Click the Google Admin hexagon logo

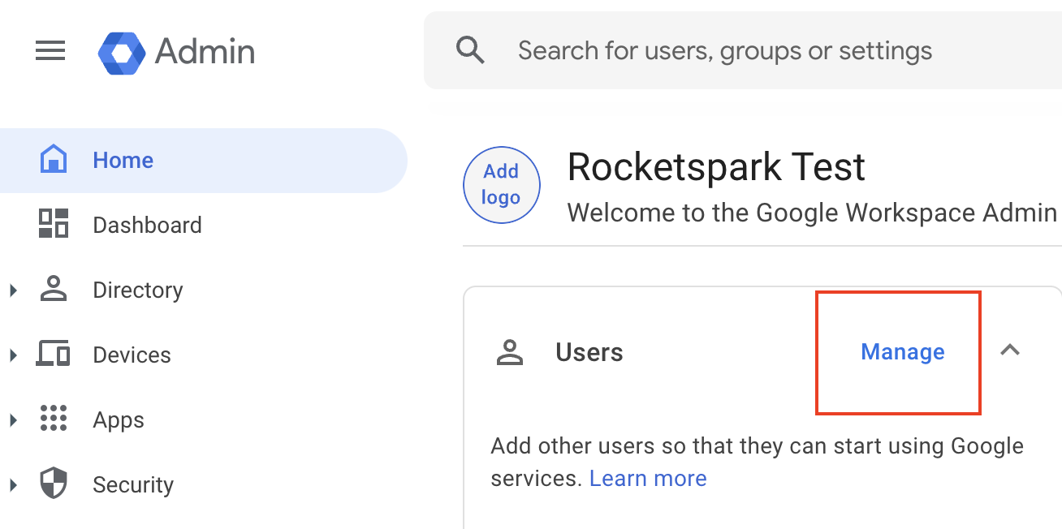pyautogui.click(x=122, y=53)
